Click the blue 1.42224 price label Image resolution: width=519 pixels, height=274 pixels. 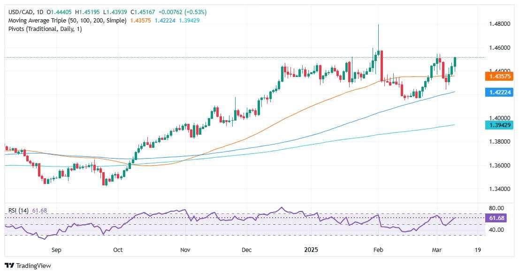coord(499,92)
